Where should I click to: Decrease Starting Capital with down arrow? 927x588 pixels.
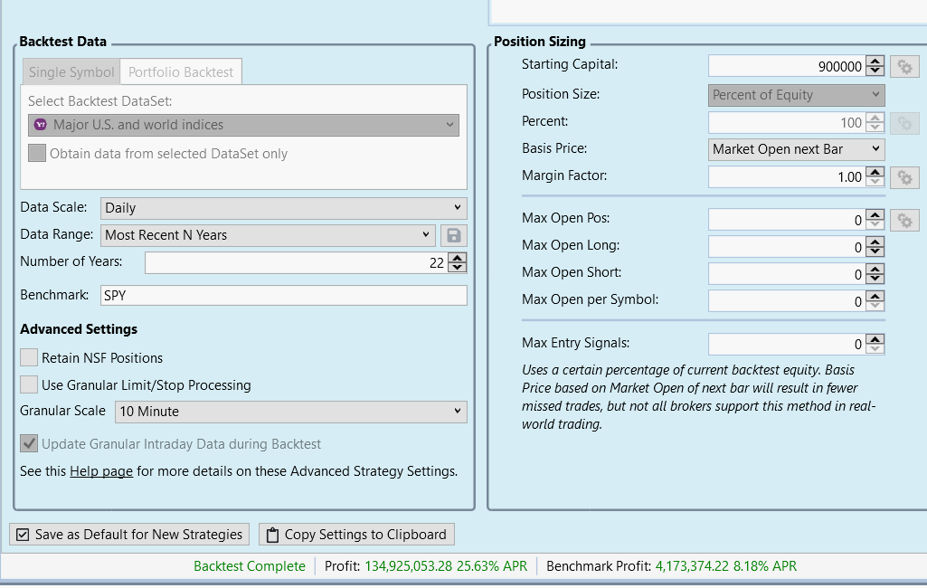(x=875, y=71)
